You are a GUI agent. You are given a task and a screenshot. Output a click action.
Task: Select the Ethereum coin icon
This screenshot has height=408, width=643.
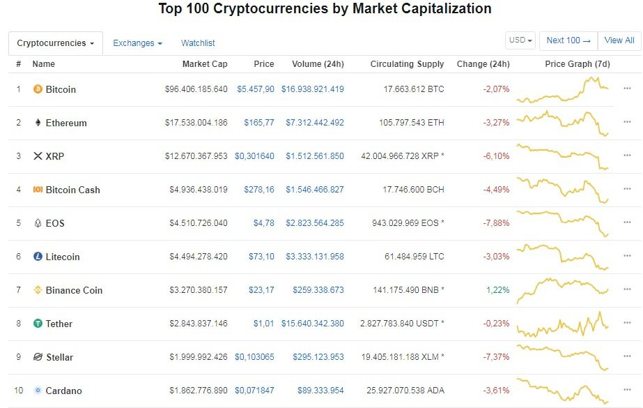click(38, 123)
